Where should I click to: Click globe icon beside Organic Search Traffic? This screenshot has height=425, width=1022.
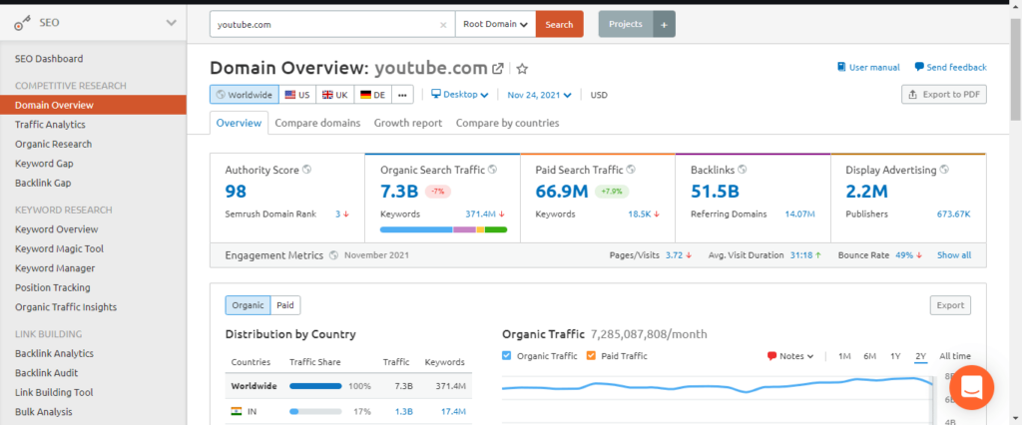pos(493,170)
